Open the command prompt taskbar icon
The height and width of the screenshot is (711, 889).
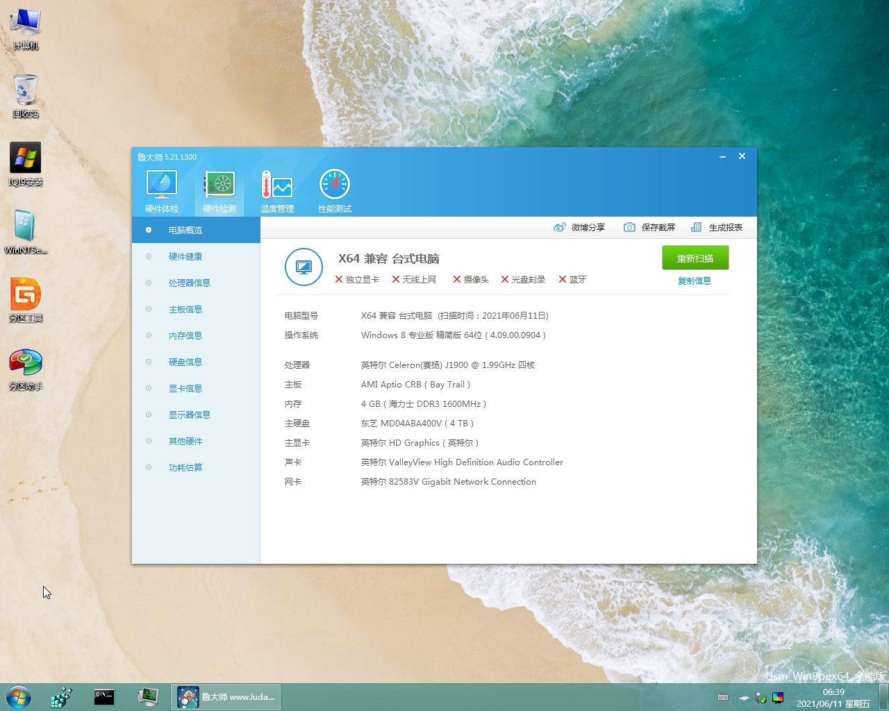point(104,697)
